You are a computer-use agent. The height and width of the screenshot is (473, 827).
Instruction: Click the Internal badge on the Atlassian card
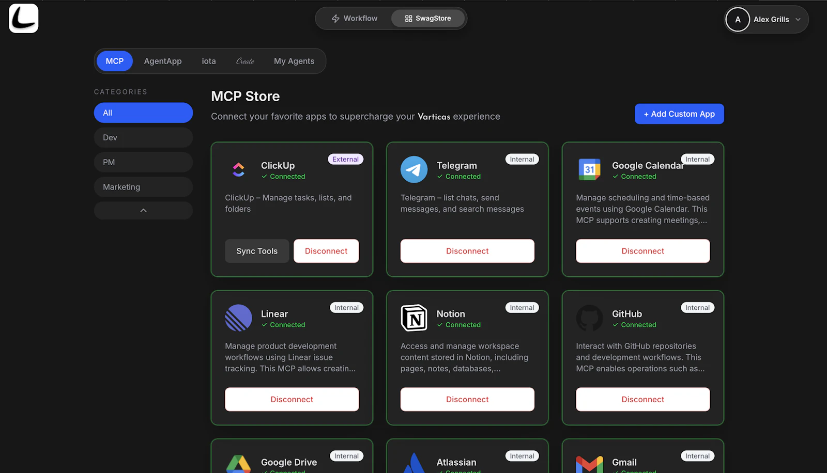[x=522, y=456]
